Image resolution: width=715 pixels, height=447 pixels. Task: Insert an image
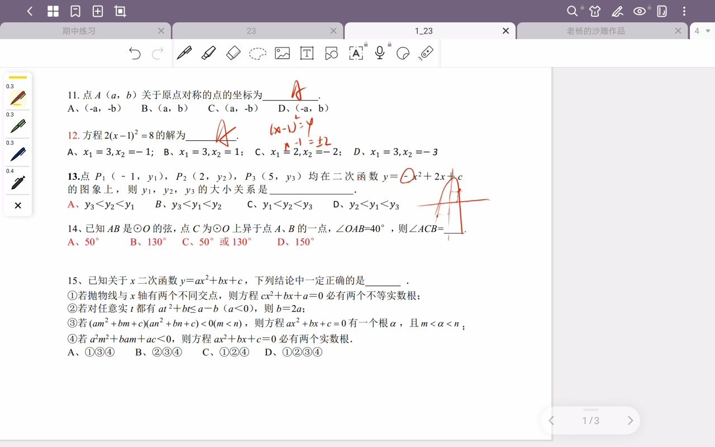(x=282, y=54)
